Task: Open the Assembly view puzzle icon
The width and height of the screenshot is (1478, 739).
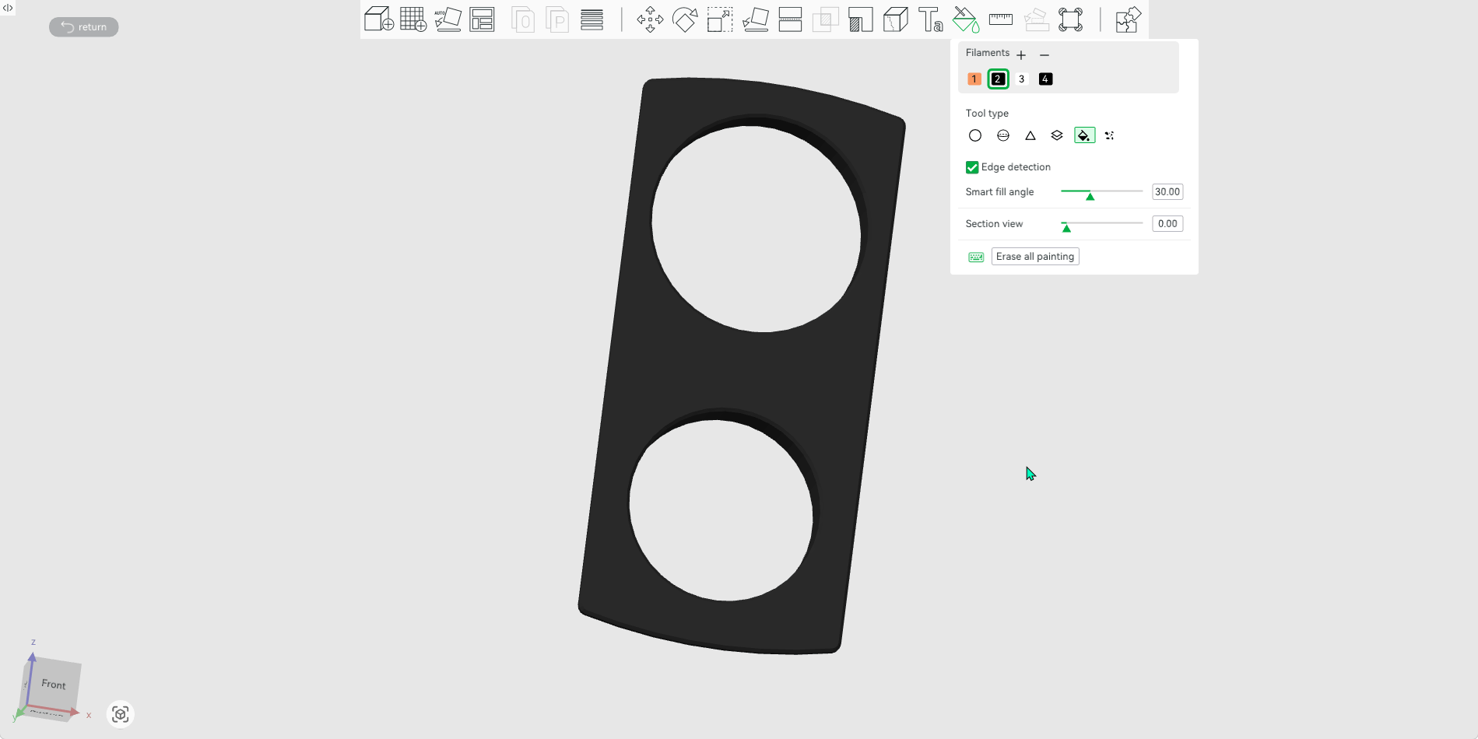Action: (1128, 19)
